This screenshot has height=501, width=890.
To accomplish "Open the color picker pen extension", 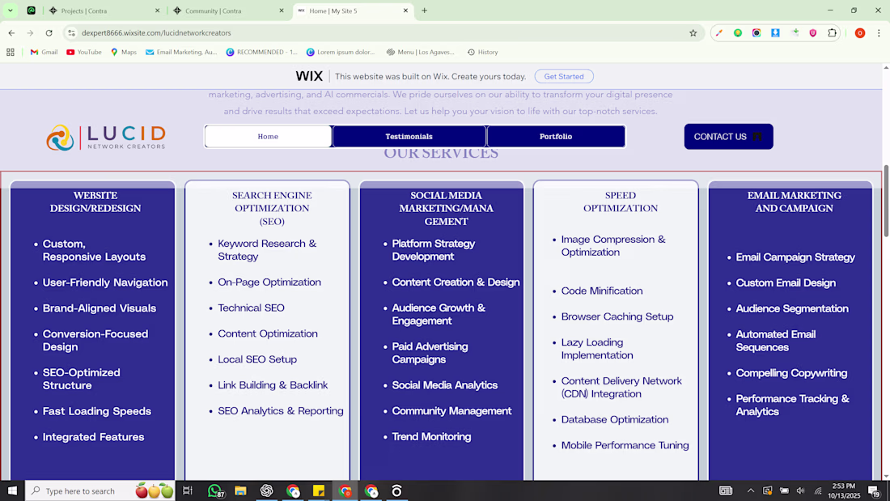I will pyautogui.click(x=719, y=33).
